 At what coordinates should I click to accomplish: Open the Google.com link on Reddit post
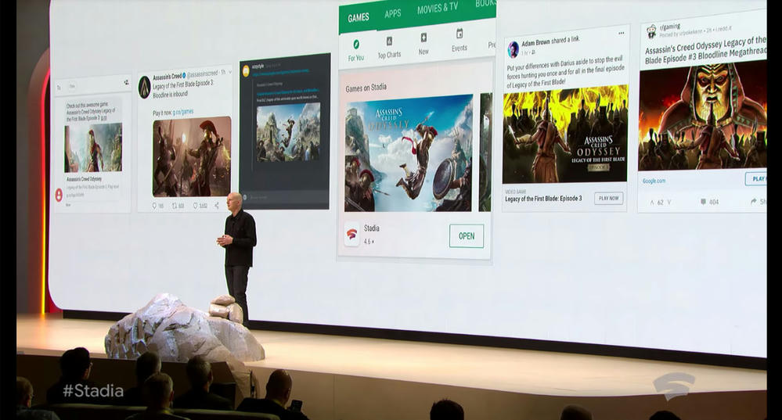[x=654, y=181]
